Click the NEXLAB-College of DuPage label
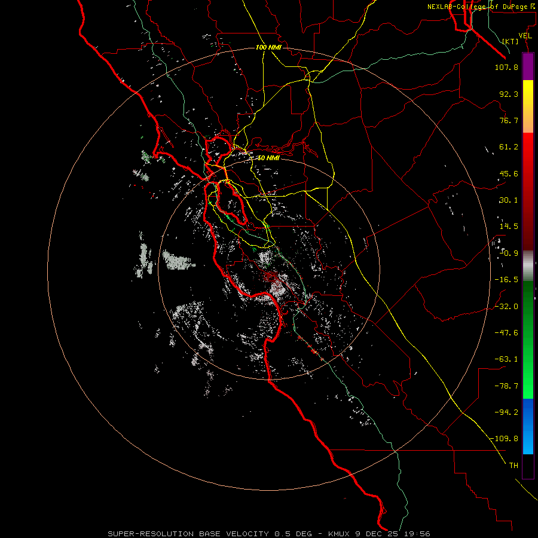This screenshot has height=538, width=538. (x=481, y=7)
